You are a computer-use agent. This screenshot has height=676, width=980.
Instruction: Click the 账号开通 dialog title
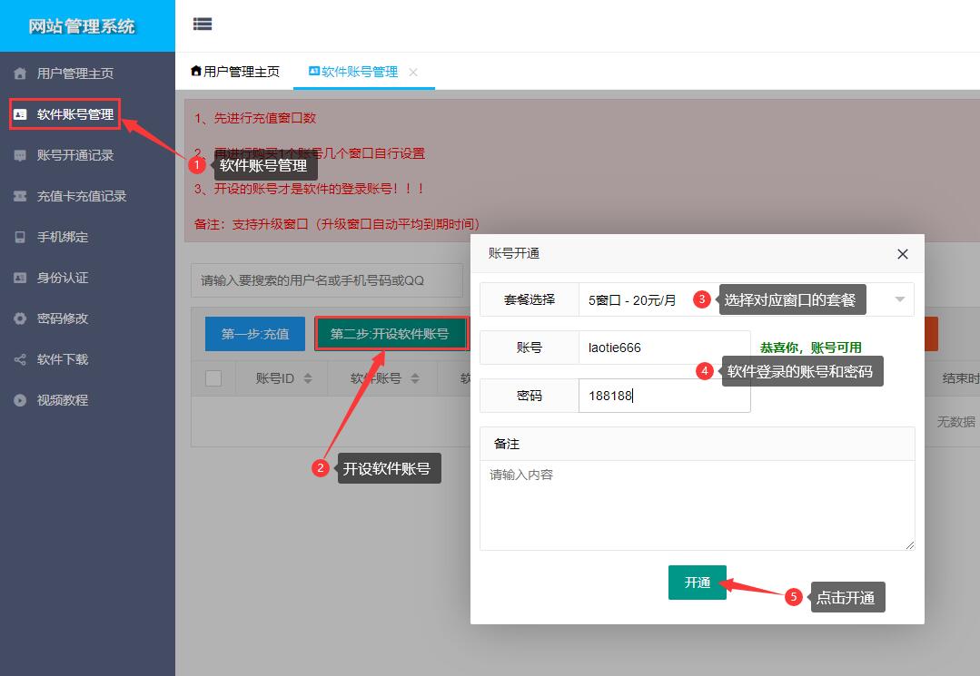[x=514, y=253]
